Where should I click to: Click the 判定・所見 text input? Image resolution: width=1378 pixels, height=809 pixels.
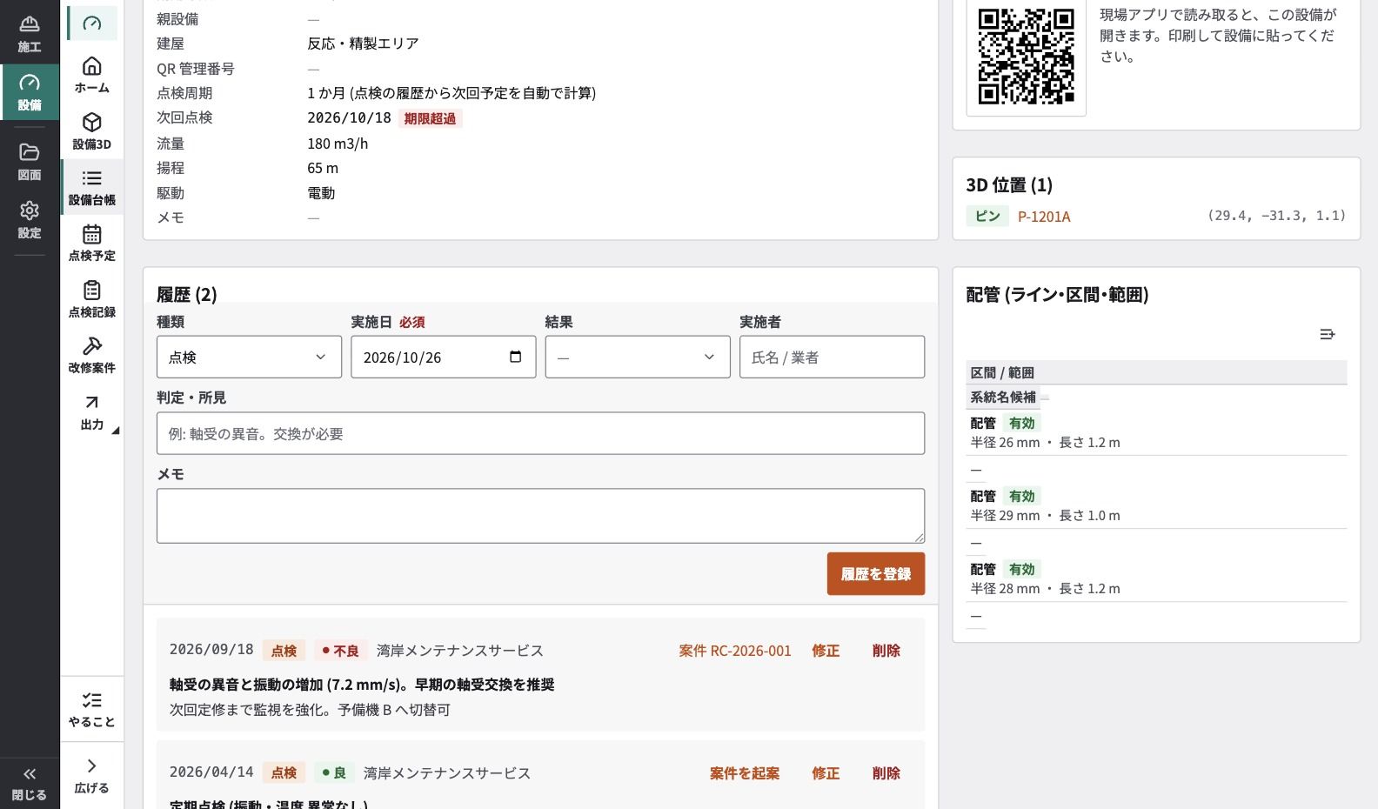pyautogui.click(x=540, y=433)
